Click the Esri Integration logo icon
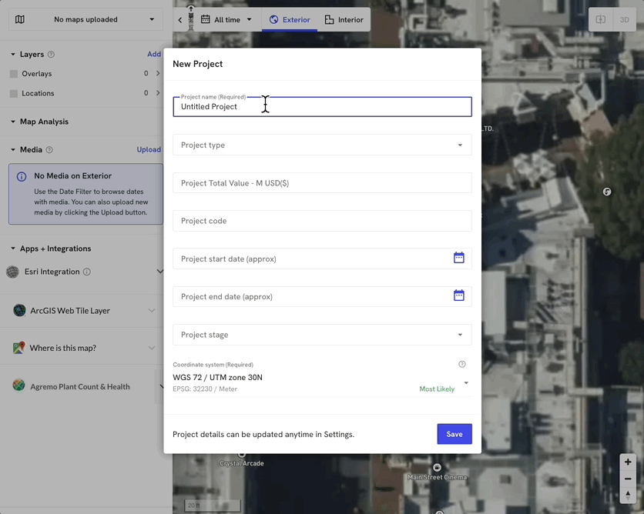Screen dimensions: 644x514 click(x=12, y=271)
